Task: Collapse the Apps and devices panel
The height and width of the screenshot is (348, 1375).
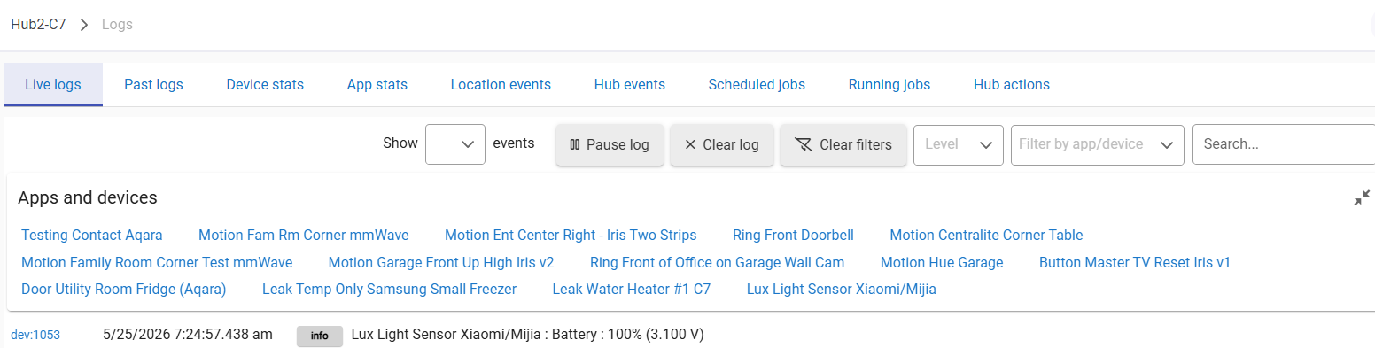Action: [x=1362, y=198]
